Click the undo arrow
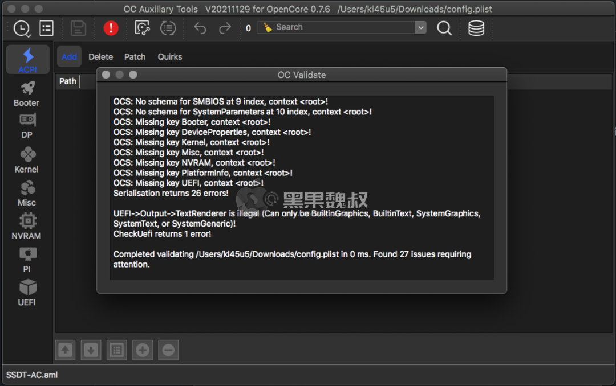The width and height of the screenshot is (616, 386). [x=200, y=27]
